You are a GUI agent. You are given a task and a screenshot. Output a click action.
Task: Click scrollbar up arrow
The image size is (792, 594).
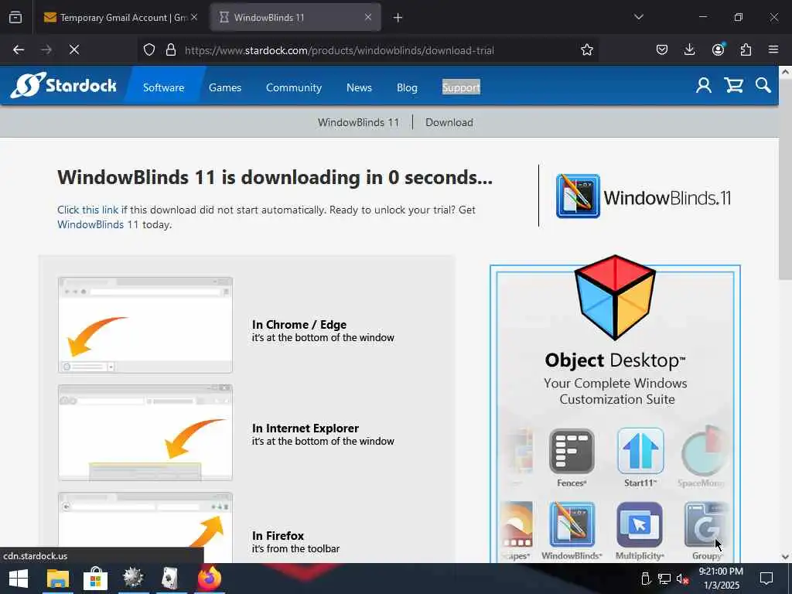(x=785, y=72)
